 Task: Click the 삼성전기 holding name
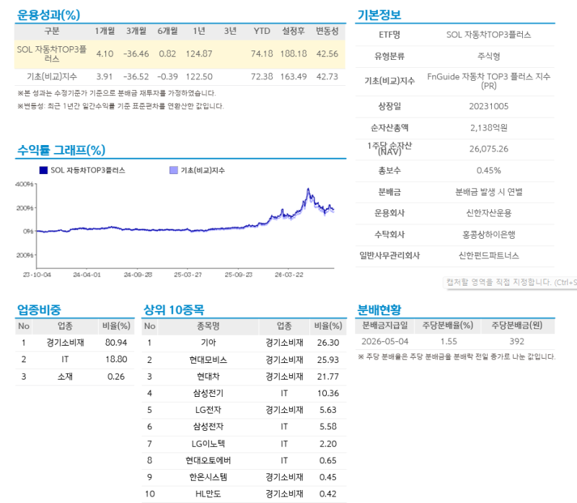(x=208, y=393)
